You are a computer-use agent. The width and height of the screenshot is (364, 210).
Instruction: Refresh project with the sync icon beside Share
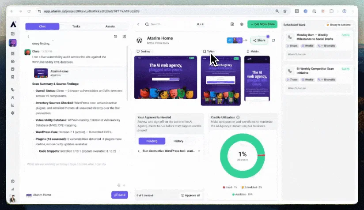(x=273, y=40)
